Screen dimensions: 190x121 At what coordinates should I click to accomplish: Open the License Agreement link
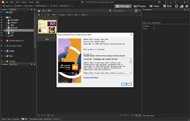click(91, 77)
